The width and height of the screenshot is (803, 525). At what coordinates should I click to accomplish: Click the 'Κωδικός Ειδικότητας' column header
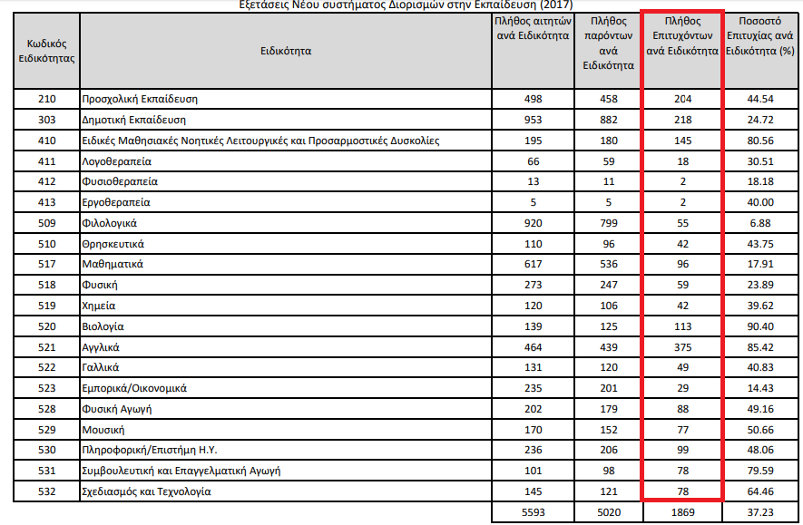tap(46, 51)
